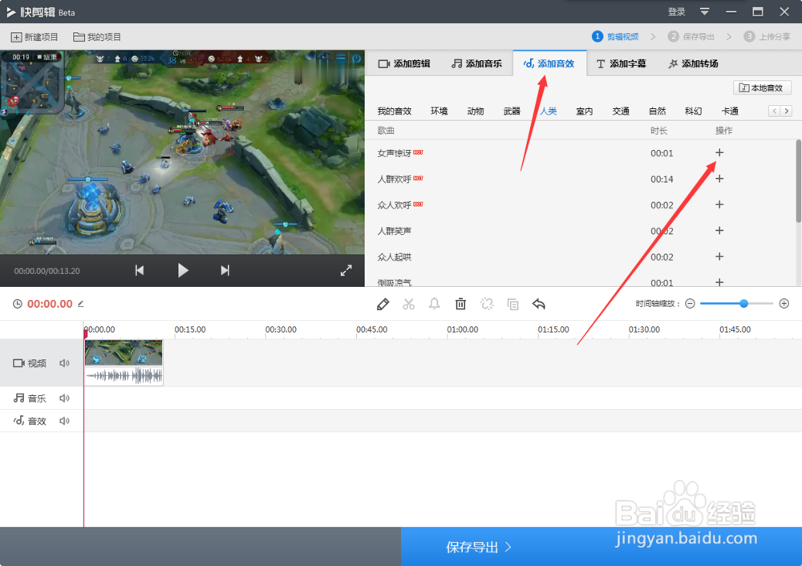The height and width of the screenshot is (566, 802).
Task: Click 保存导出 bottom button
Action: 601,547
